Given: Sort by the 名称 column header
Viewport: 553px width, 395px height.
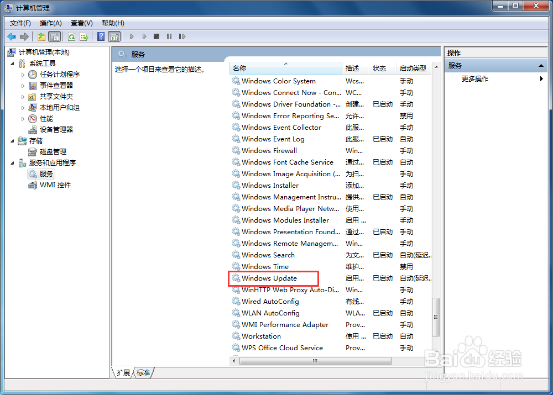Looking at the screenshot, I should click(x=286, y=69).
